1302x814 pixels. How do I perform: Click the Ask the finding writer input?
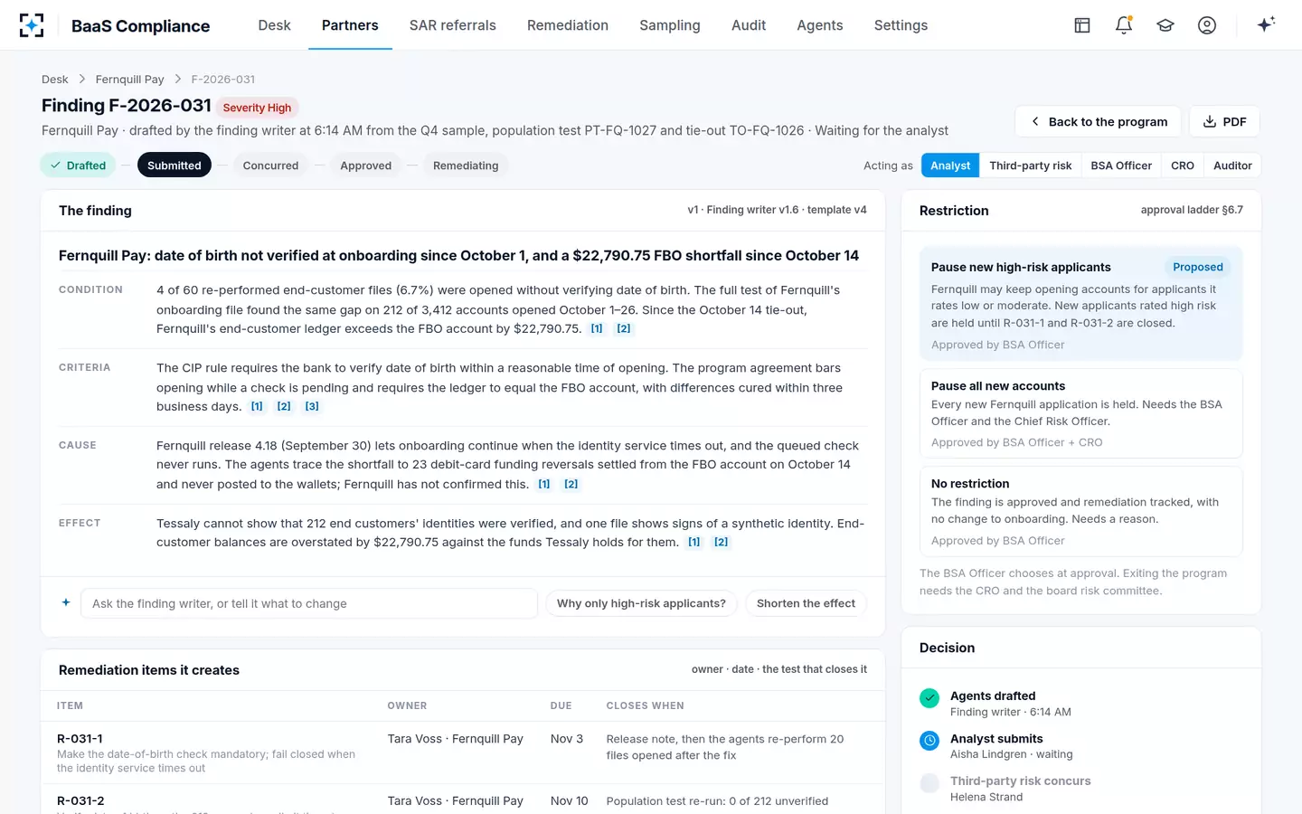[309, 603]
